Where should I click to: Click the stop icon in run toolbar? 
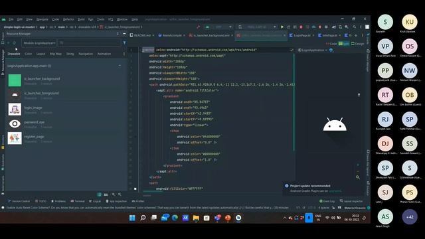click(x=326, y=27)
